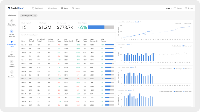Click the System clock icon
Screen dimensions: 200x112
pyautogui.click(x=73, y=8)
